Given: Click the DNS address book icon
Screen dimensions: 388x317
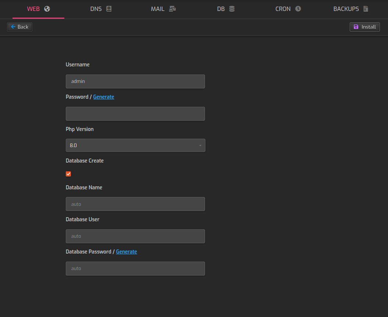Looking at the screenshot, I should pos(109,9).
